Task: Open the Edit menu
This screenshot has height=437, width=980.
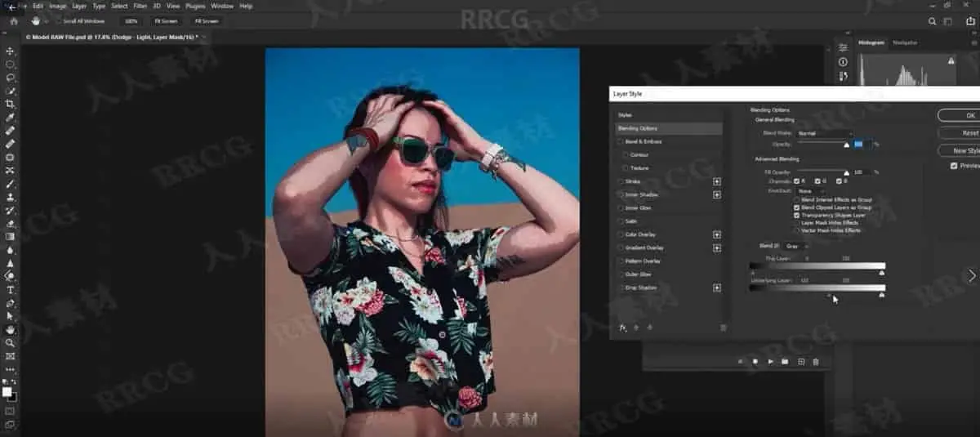Action: (38, 6)
